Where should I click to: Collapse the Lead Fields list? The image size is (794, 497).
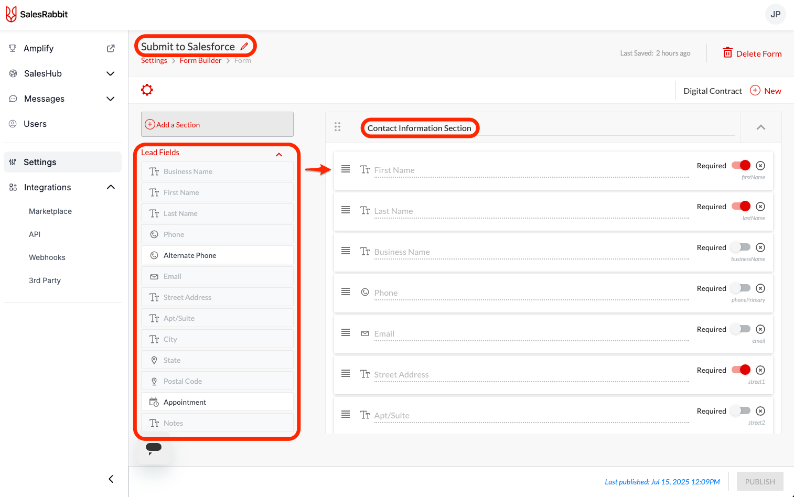click(279, 155)
